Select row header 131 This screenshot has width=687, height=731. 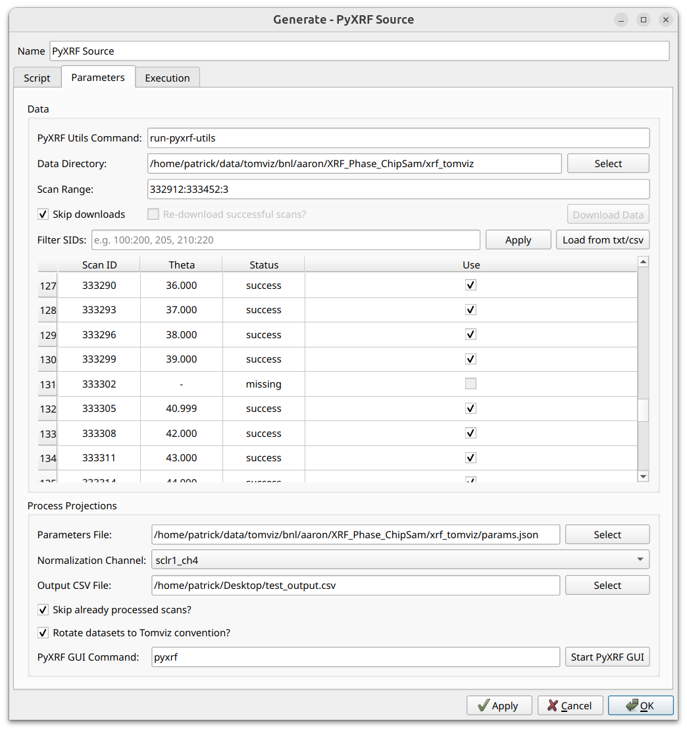pos(47,384)
